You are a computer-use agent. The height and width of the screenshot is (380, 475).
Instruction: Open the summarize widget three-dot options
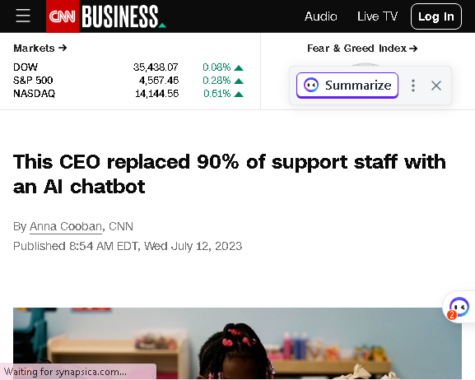413,86
